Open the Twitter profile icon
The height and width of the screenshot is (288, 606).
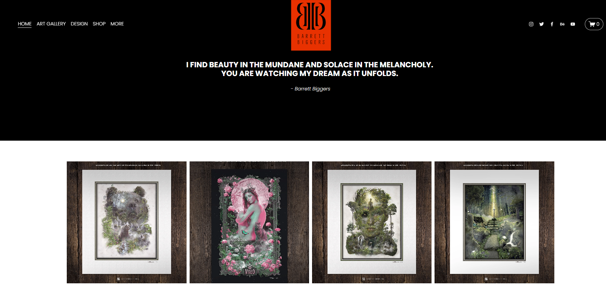pyautogui.click(x=541, y=24)
